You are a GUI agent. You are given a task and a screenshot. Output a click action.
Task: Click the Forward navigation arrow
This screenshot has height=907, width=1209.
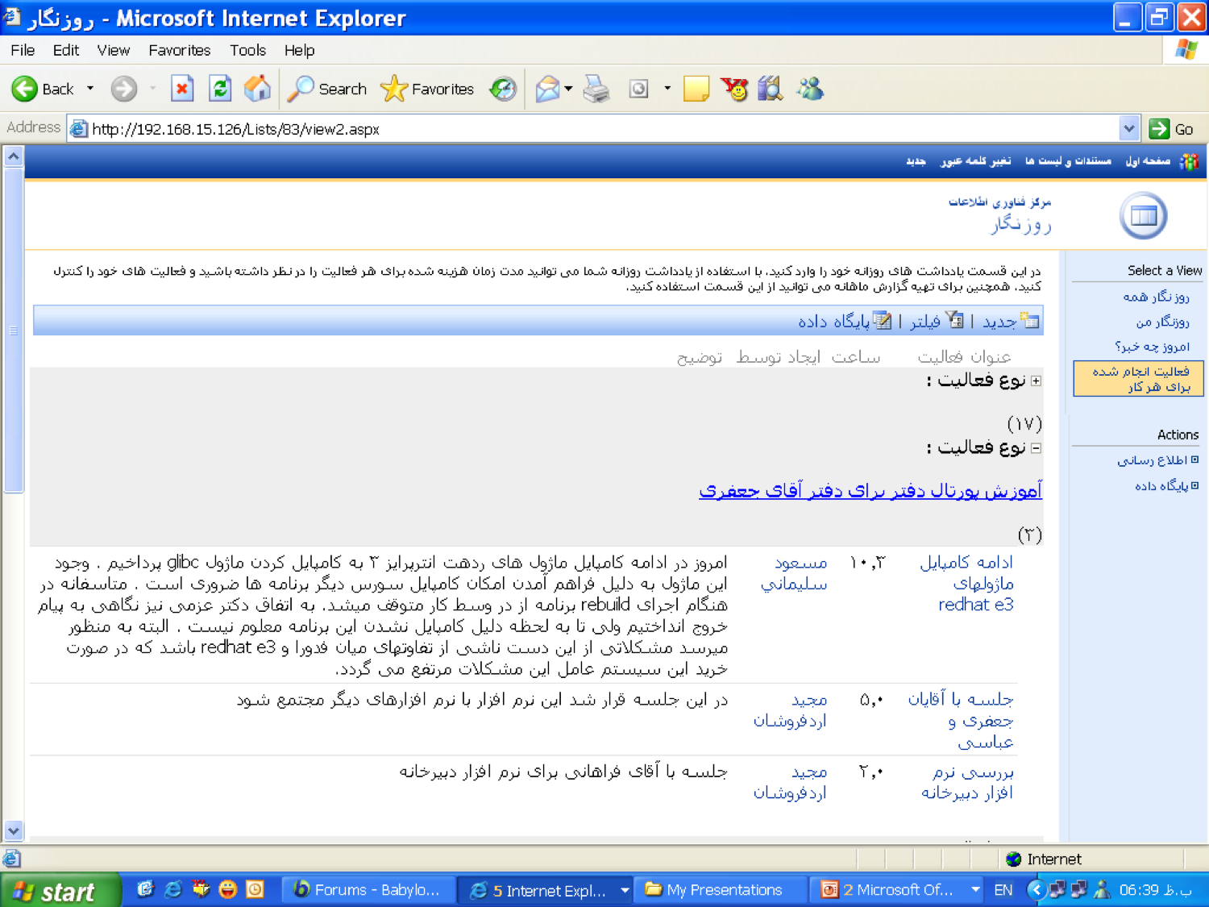(x=124, y=89)
